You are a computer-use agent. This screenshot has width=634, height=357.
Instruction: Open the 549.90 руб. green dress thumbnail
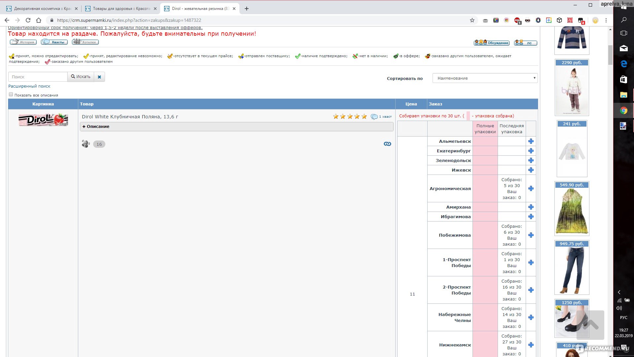[572, 209]
